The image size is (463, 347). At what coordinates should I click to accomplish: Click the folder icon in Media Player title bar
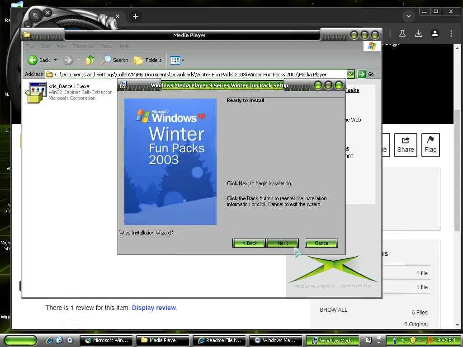pos(27,35)
